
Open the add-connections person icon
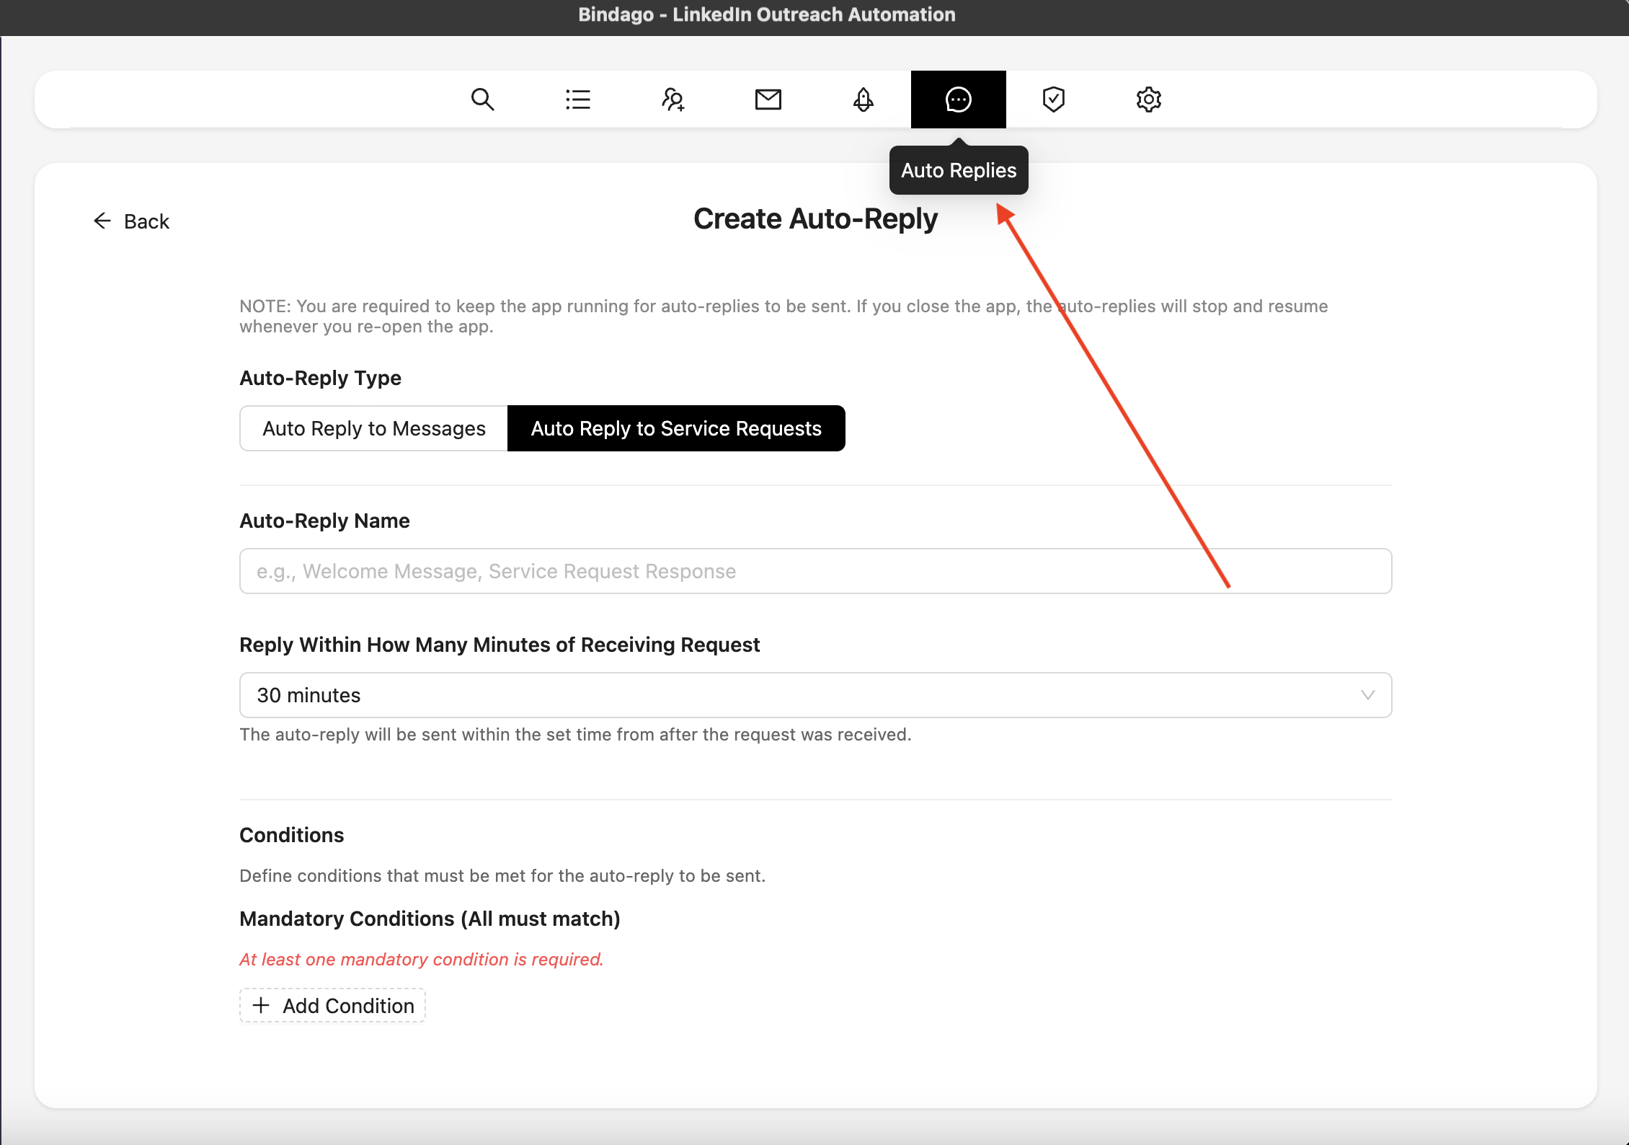(x=673, y=100)
